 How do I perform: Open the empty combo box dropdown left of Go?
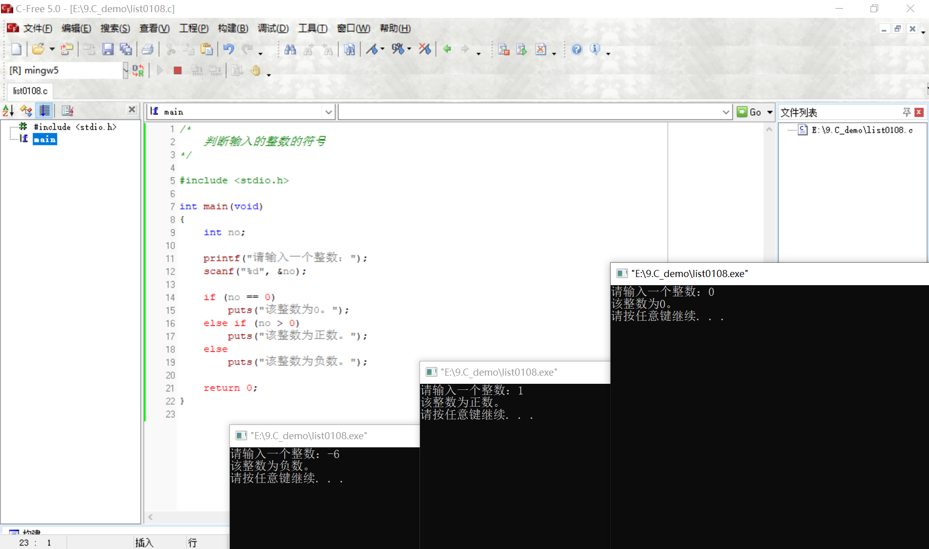726,112
